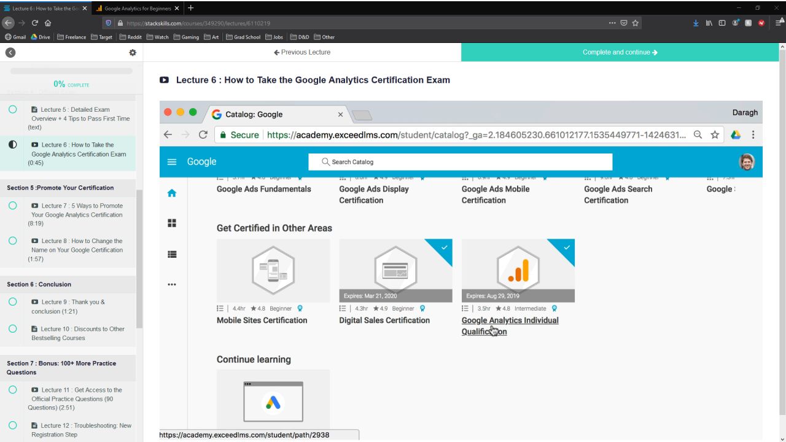The image size is (786, 442).
Task: Open the browser home page icon
Action: point(48,23)
